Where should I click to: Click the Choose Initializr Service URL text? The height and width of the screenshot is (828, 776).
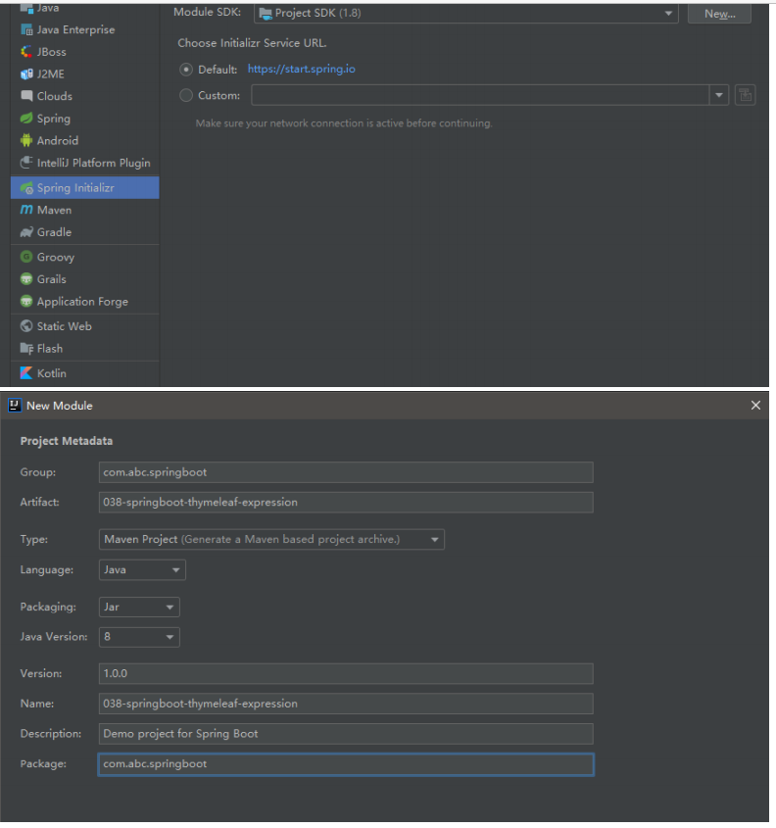tap(252, 43)
